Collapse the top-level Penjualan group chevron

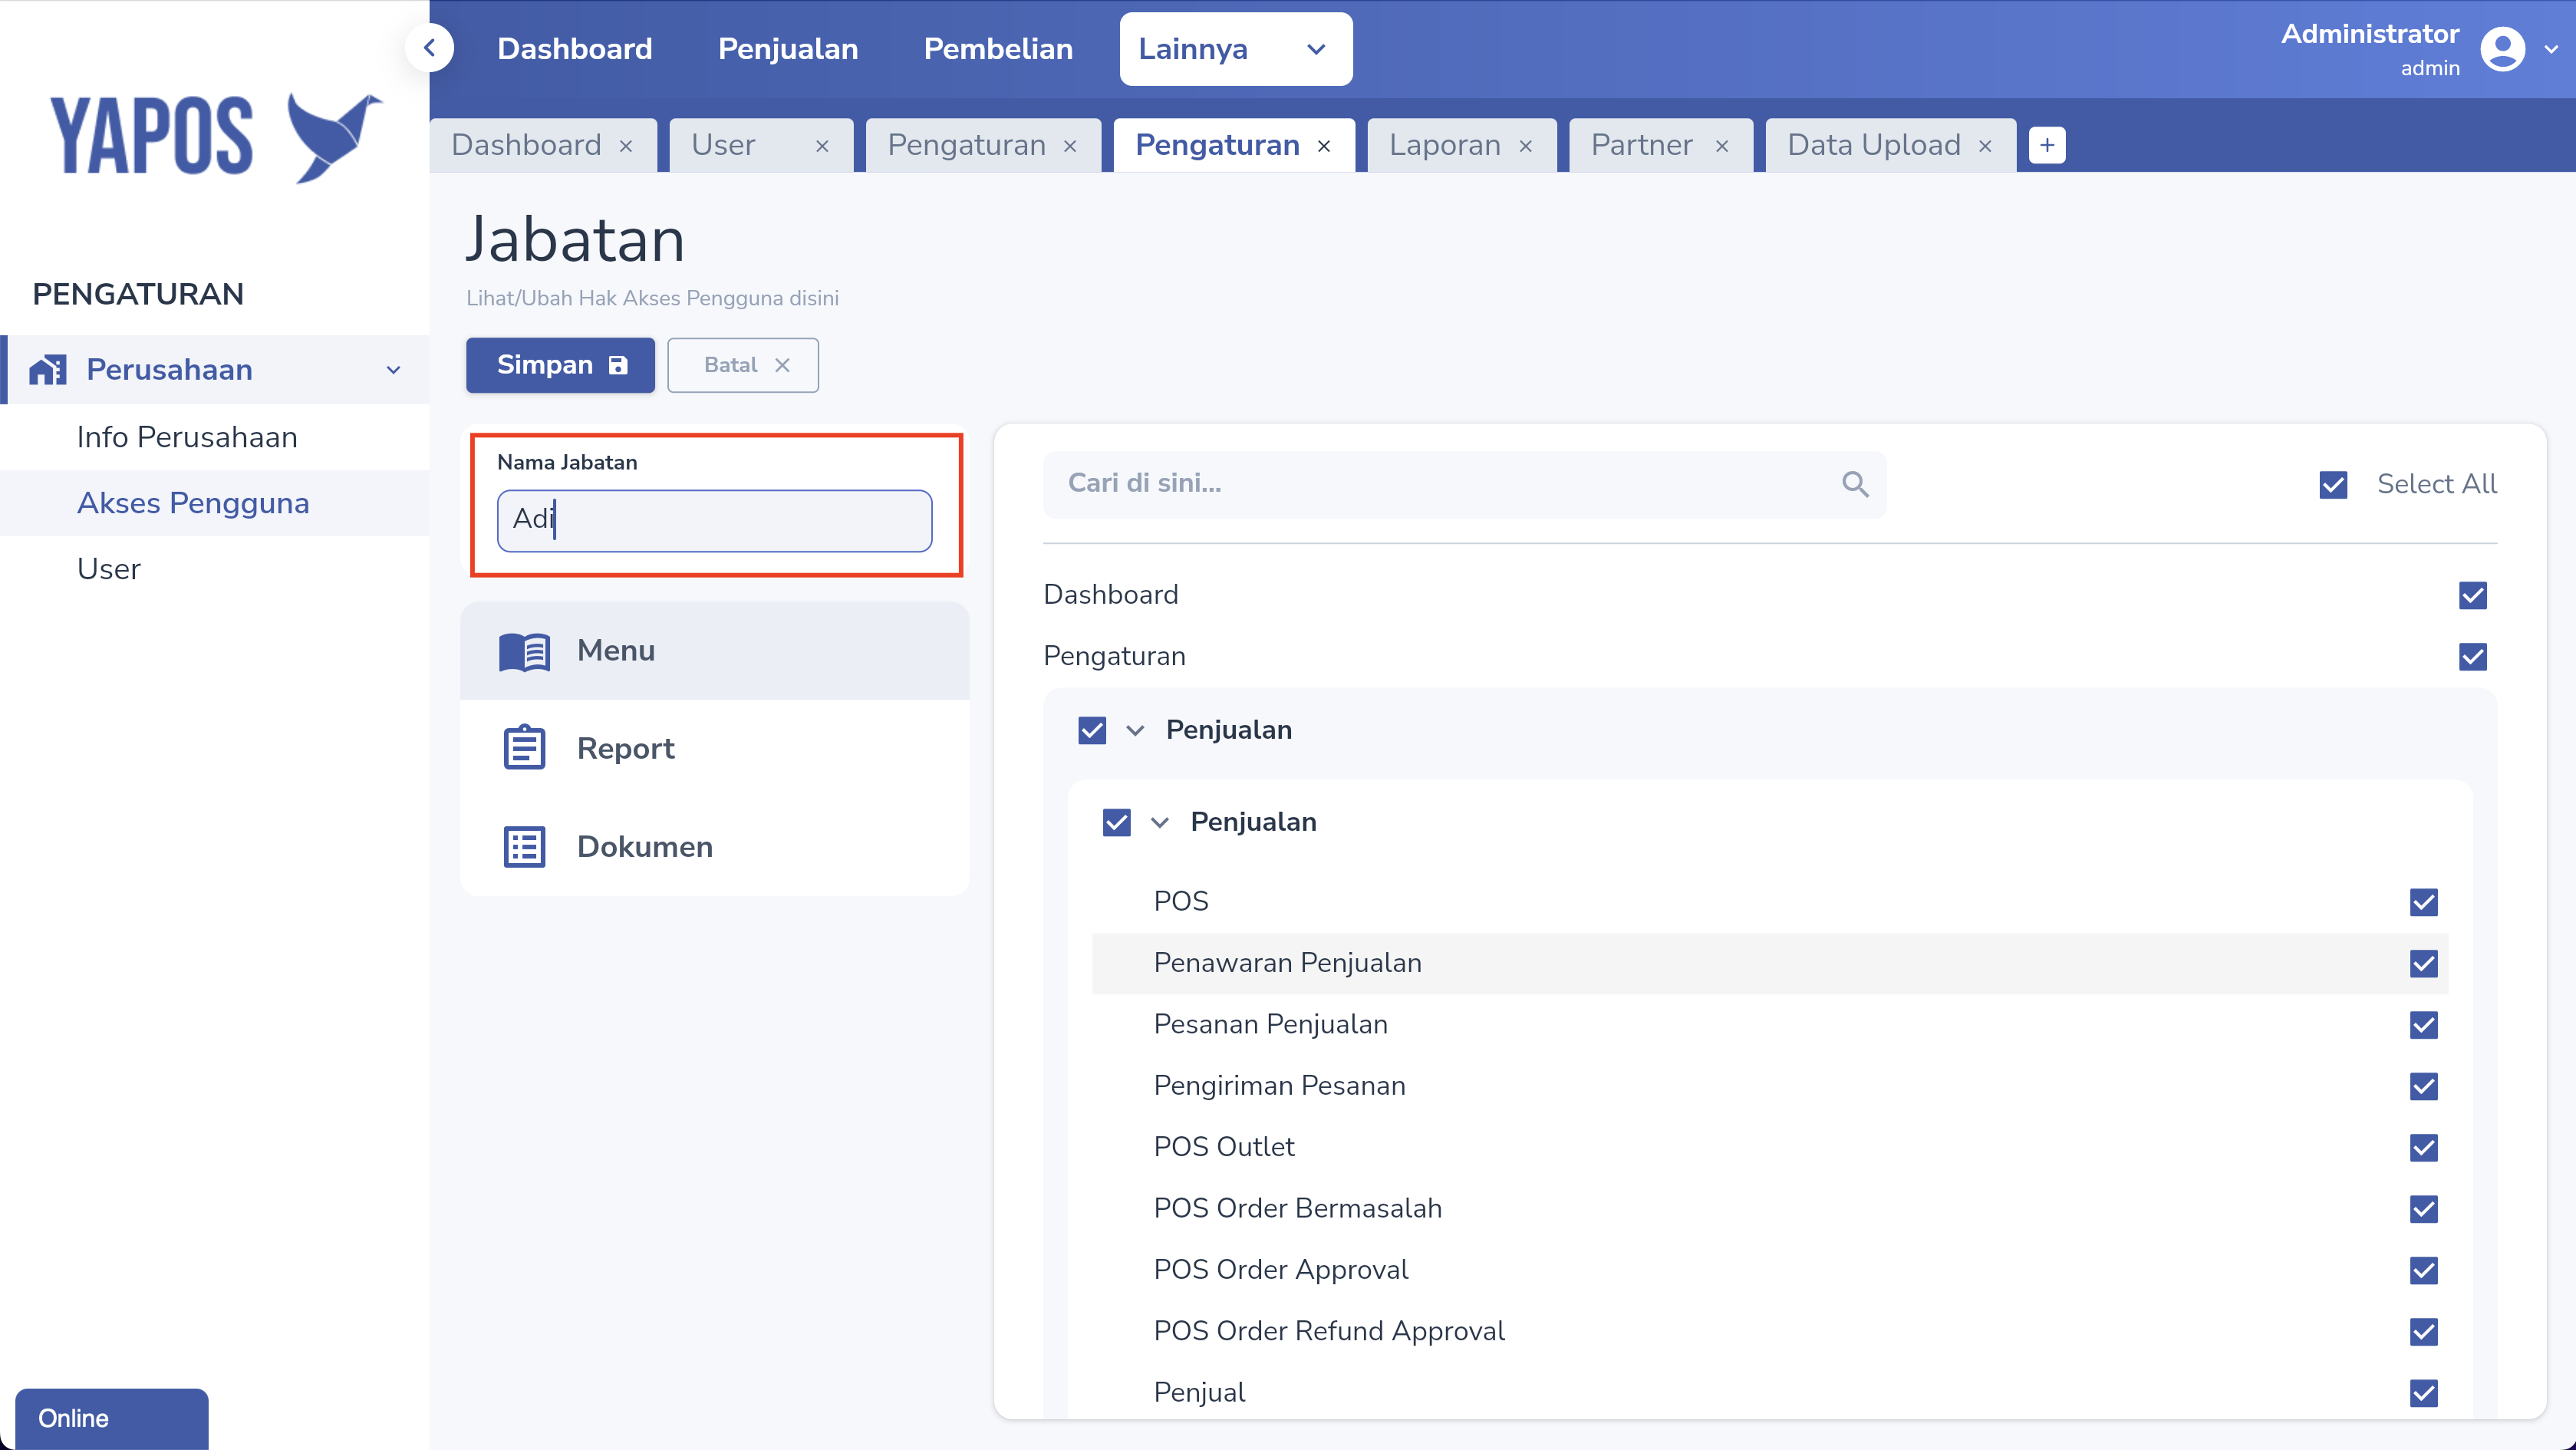[1135, 731]
